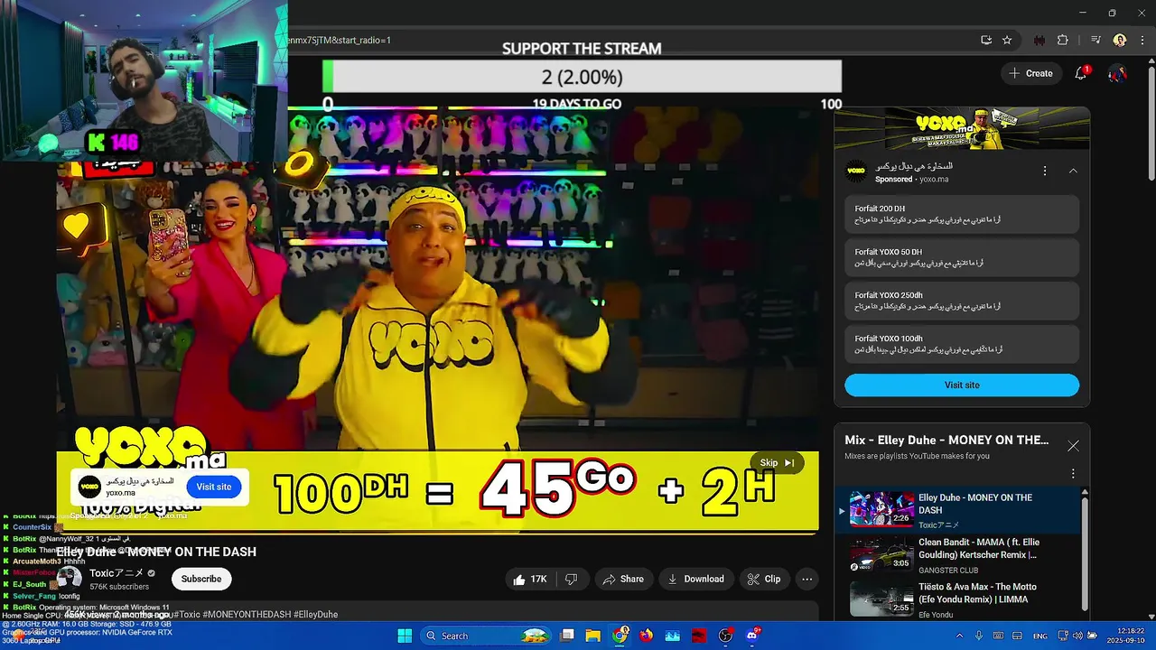
Task: Open the Mix playlist three-dot menu
Action: (1073, 473)
